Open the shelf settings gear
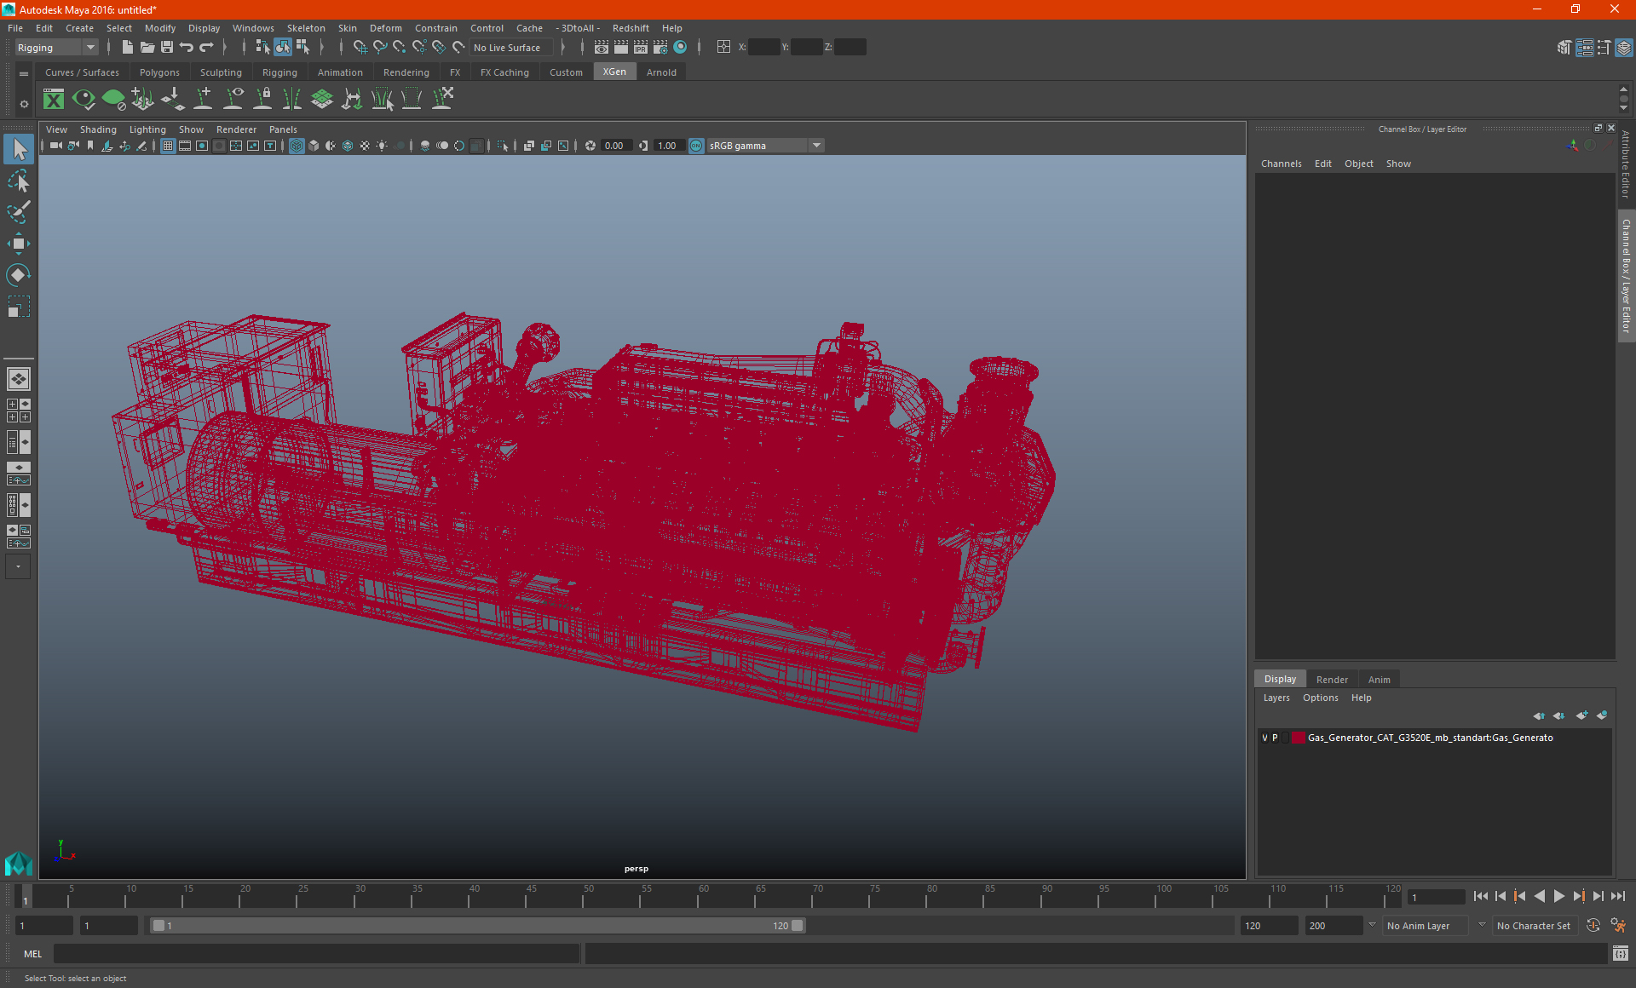The image size is (1636, 988). (x=24, y=104)
